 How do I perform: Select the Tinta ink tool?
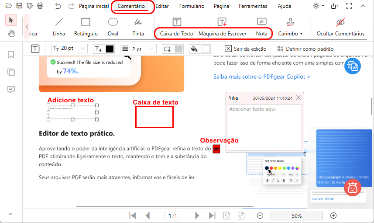point(138,27)
